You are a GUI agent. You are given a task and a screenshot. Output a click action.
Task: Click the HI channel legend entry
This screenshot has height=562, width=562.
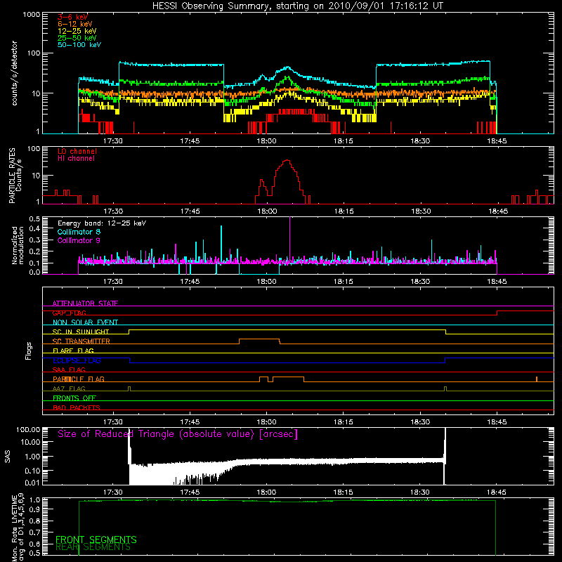tap(76, 159)
